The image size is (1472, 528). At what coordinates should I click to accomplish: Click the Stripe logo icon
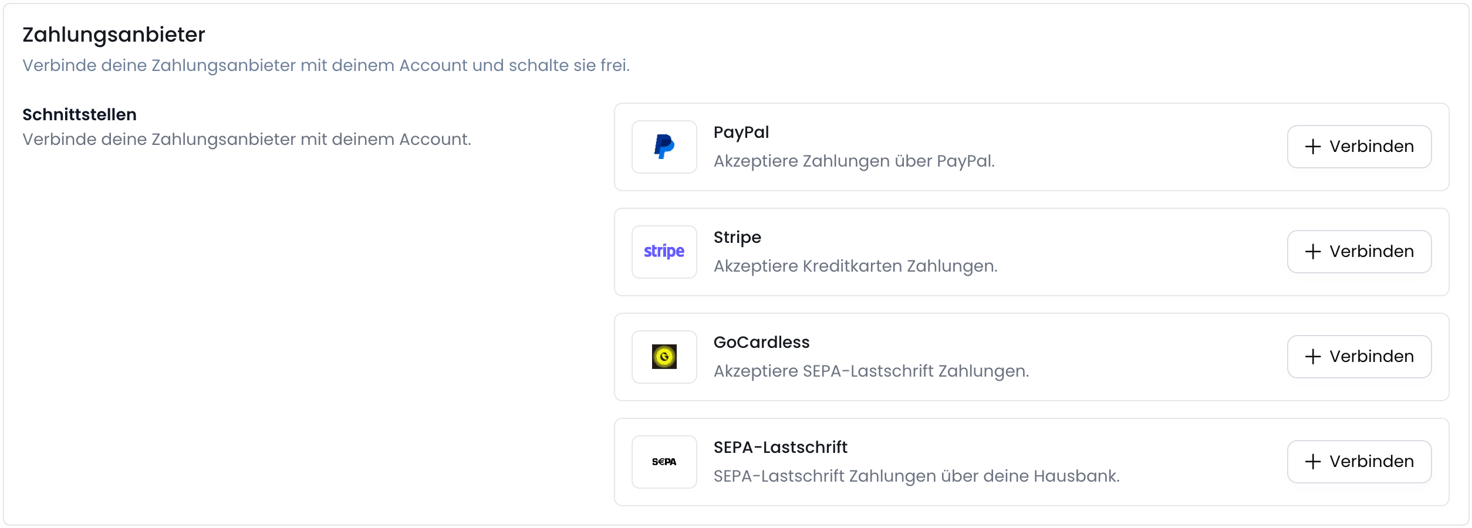[x=663, y=251]
